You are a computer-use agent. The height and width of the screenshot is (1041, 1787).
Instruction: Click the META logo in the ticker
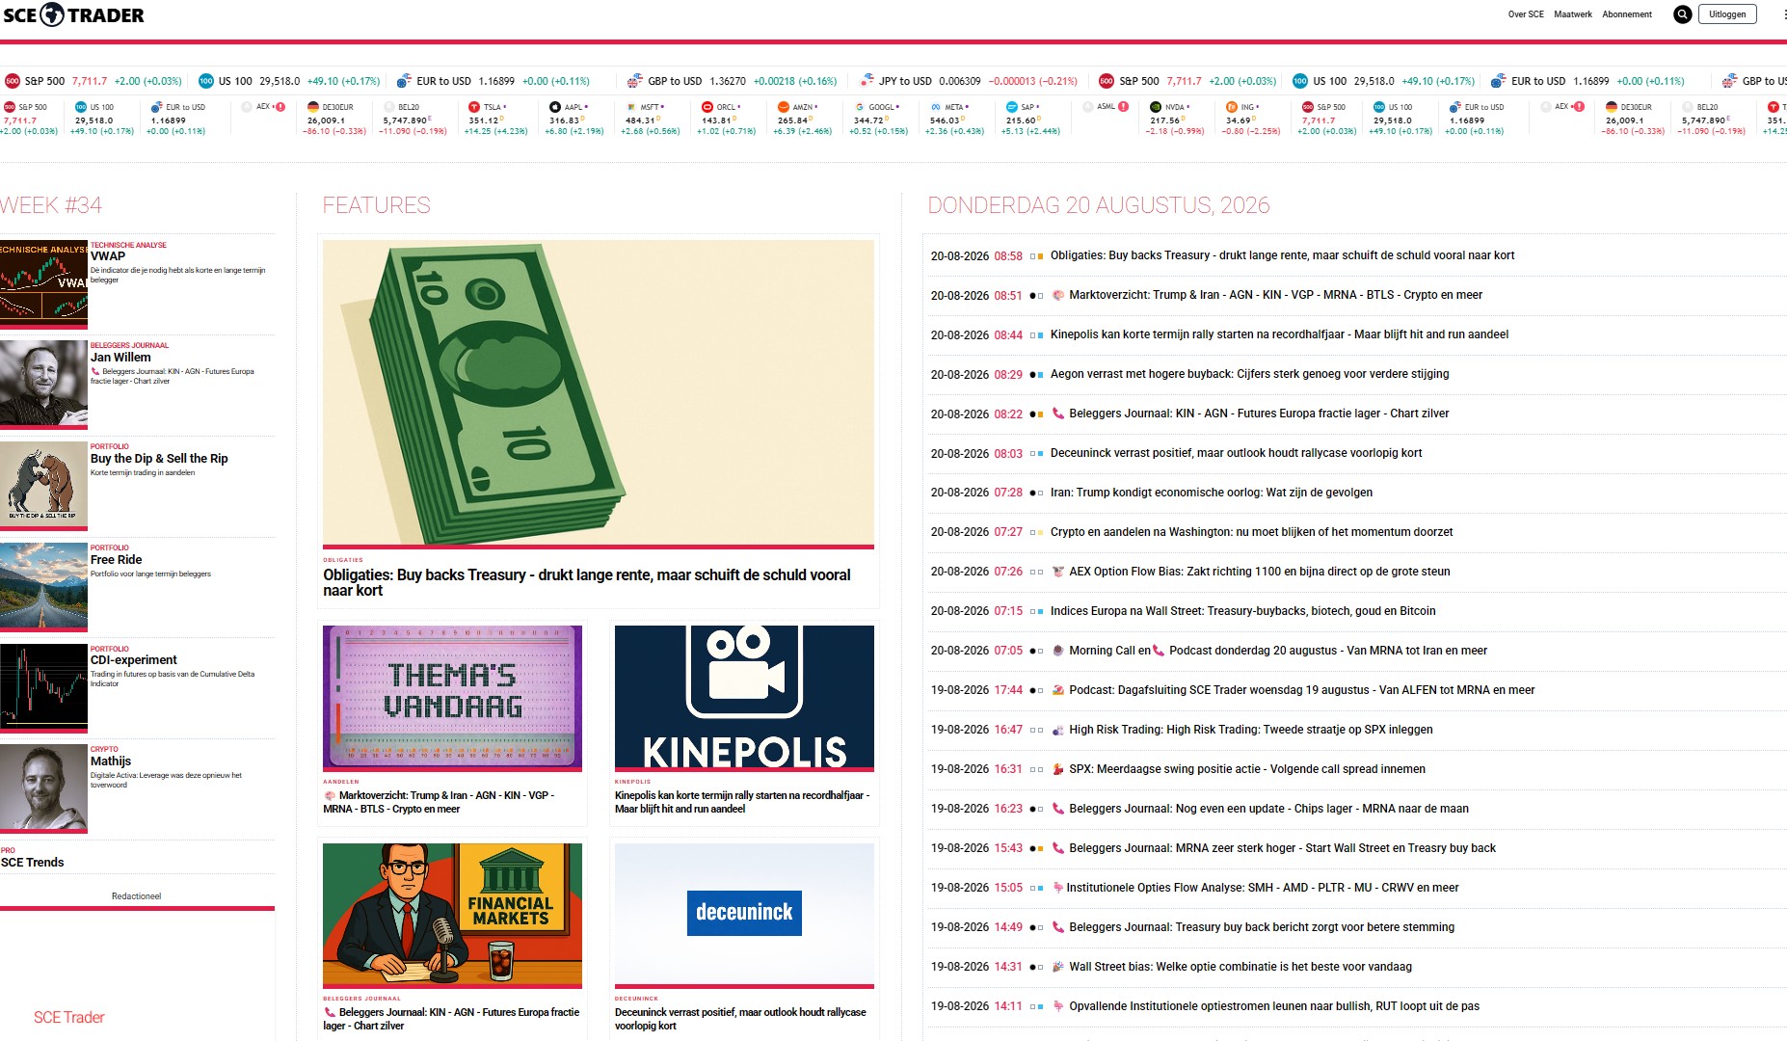(935, 107)
